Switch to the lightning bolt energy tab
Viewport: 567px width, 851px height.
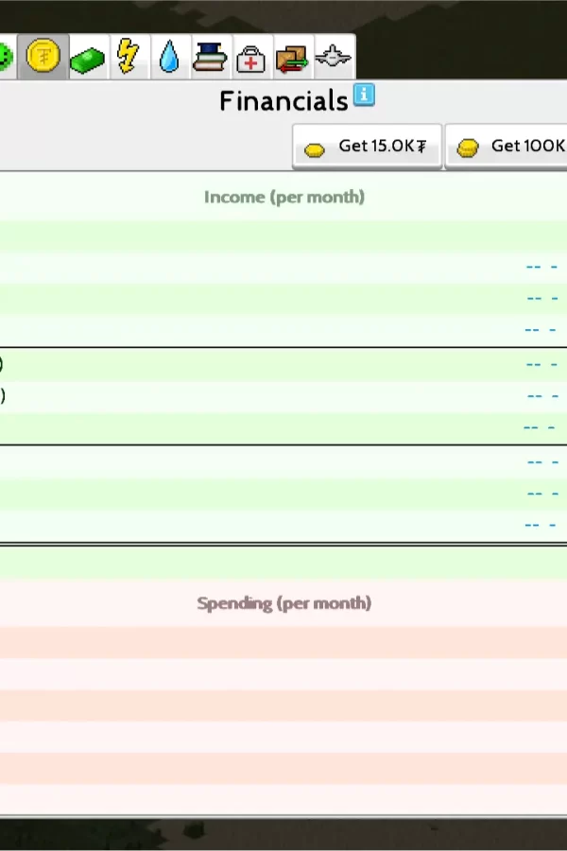point(129,58)
